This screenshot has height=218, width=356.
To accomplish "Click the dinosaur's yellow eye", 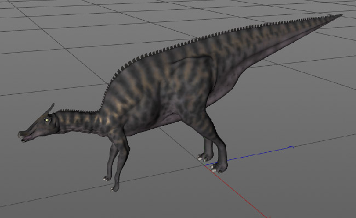I will pyautogui.click(x=47, y=120).
